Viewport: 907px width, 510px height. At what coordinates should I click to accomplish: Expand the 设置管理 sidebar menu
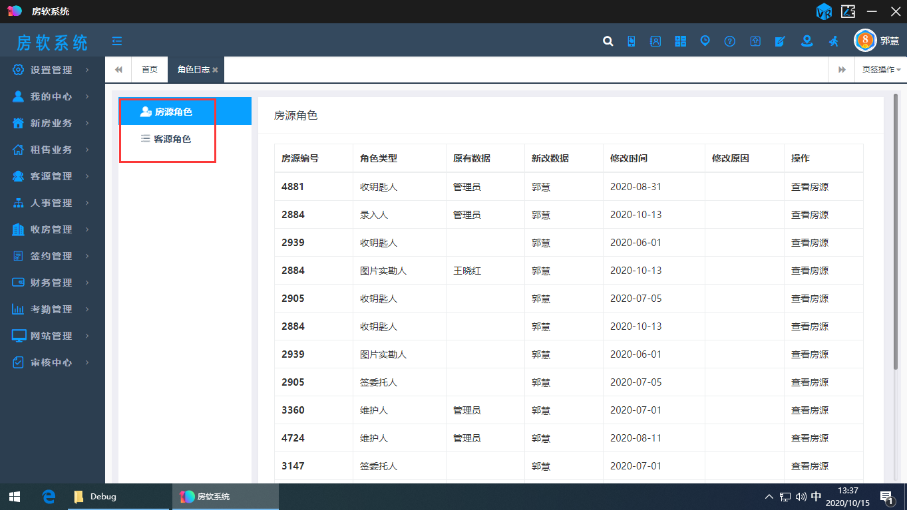click(x=52, y=70)
